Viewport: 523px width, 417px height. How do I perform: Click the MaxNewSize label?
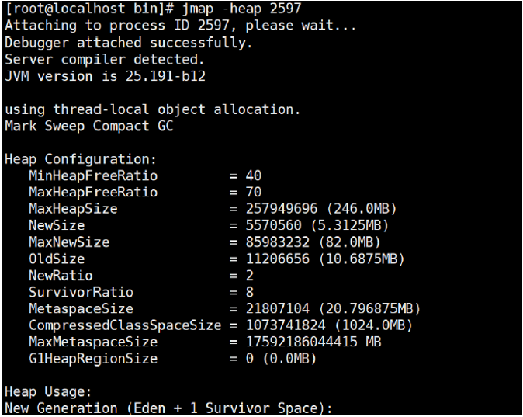point(69,242)
